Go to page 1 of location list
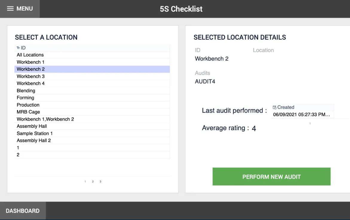The image size is (350, 220). tap(85, 182)
